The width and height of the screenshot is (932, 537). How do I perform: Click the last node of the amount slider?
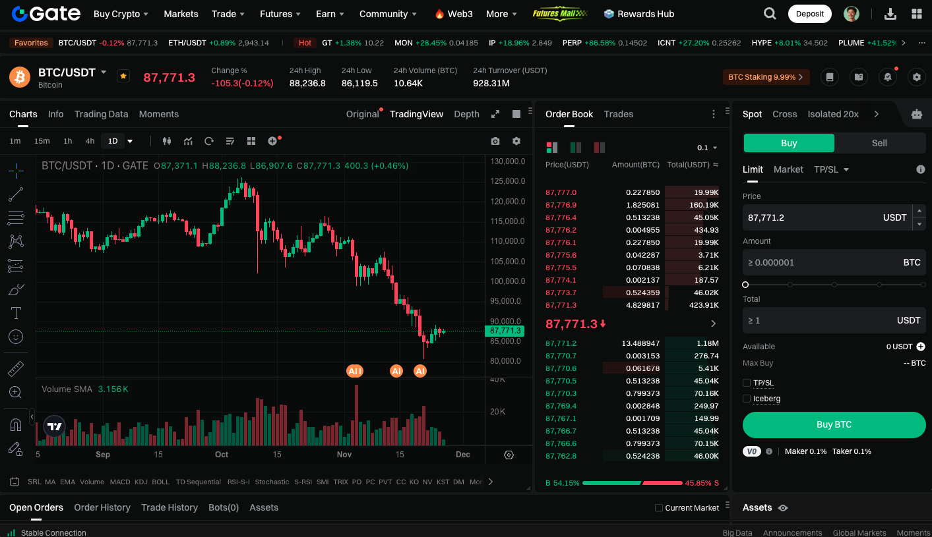pyautogui.click(x=923, y=285)
